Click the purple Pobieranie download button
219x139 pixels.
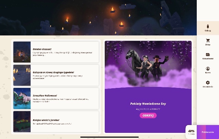208,132
